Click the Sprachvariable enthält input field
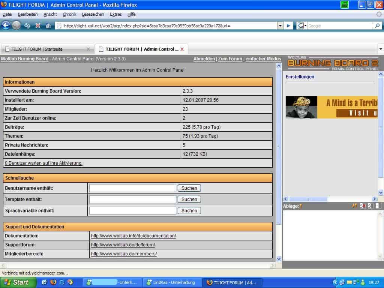Screen dimensions: 384x288 pos(133,211)
